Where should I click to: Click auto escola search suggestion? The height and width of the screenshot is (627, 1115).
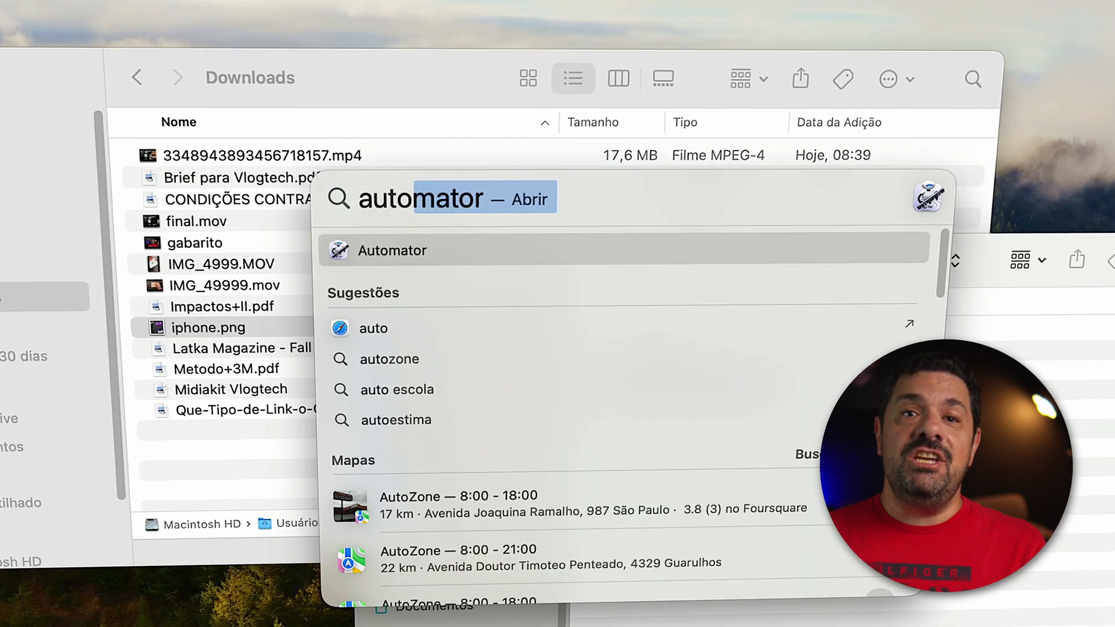point(397,389)
